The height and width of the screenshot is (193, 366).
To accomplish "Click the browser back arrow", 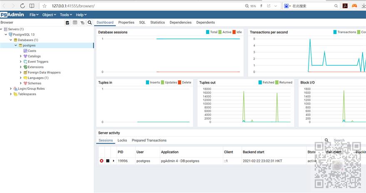I will (4, 6).
